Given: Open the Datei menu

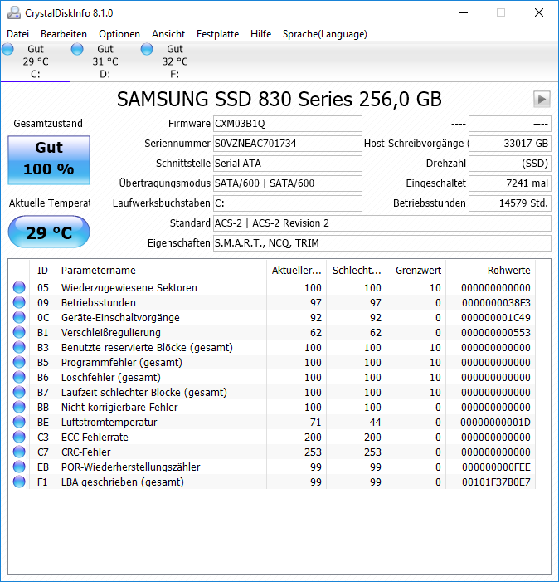Looking at the screenshot, I should click(17, 34).
